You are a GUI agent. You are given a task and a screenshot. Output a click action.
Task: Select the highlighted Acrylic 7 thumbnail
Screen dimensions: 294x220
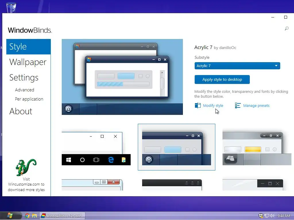(177, 147)
